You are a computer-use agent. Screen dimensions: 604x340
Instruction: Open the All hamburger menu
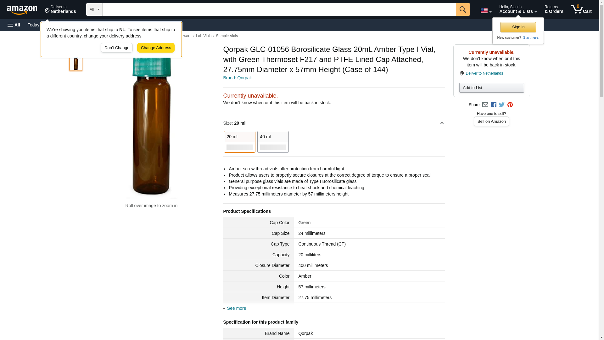[x=14, y=25]
